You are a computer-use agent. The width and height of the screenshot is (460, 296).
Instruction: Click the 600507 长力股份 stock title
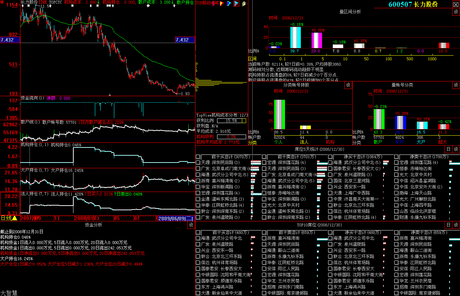tap(413, 4)
